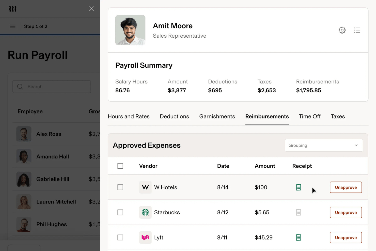View the Lyft receipt icon
376x251 pixels.
(x=299, y=238)
